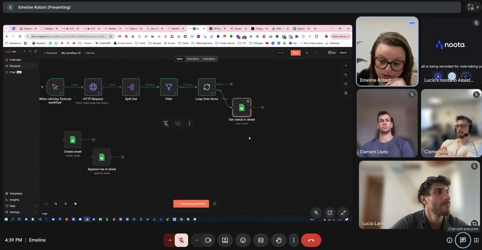
Task: Select the Split Out node
Action: click(x=131, y=87)
